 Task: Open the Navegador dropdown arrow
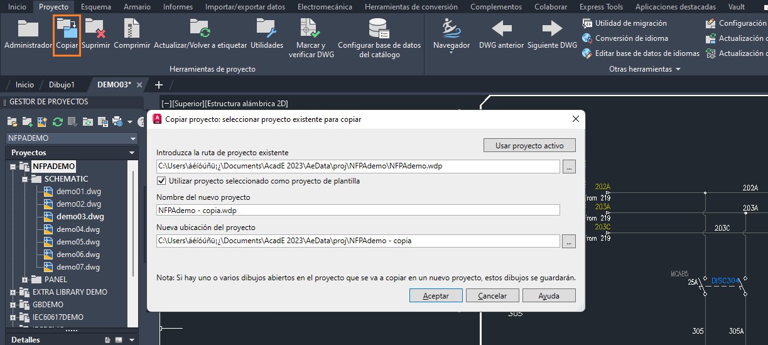click(452, 53)
